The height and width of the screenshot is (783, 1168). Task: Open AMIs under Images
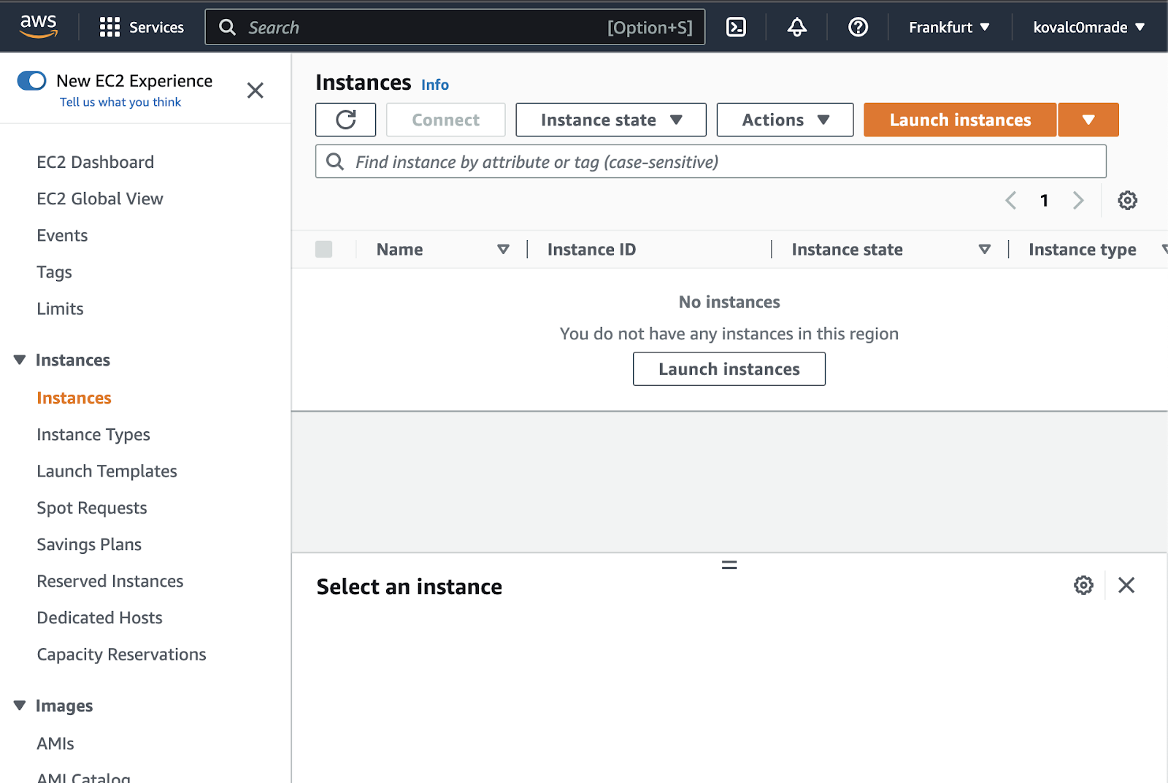pos(55,744)
